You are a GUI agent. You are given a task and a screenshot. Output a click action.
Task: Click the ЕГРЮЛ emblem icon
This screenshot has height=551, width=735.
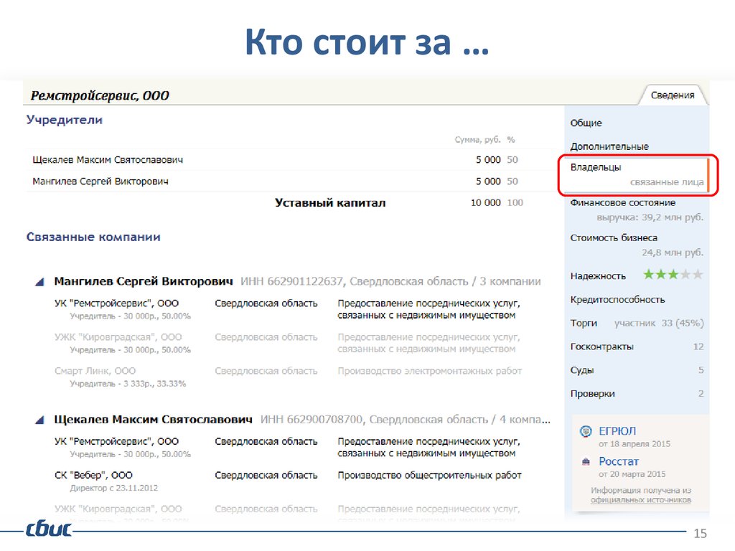coord(586,431)
